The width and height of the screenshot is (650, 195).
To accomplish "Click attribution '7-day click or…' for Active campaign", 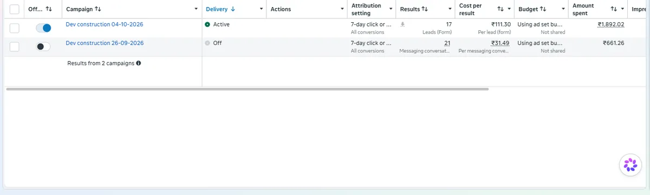I will click(371, 24).
